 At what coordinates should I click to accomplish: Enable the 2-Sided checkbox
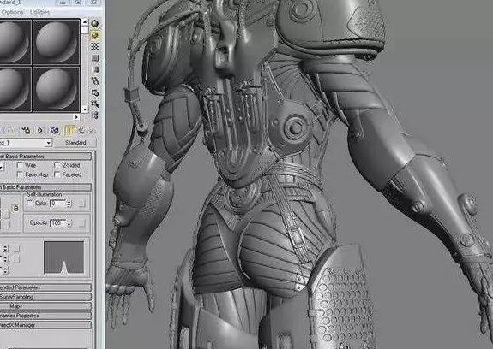[57, 165]
